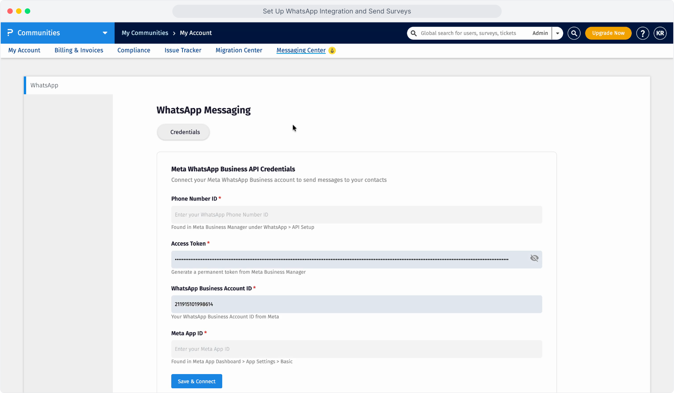This screenshot has width=674, height=393.
Task: Select the Compliance tab
Action: point(134,50)
